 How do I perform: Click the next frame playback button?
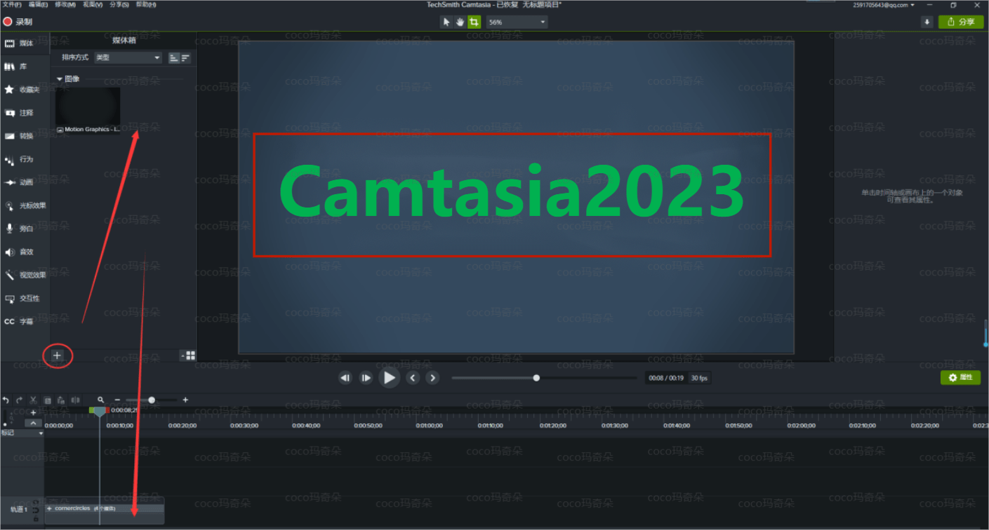pyautogui.click(x=366, y=378)
